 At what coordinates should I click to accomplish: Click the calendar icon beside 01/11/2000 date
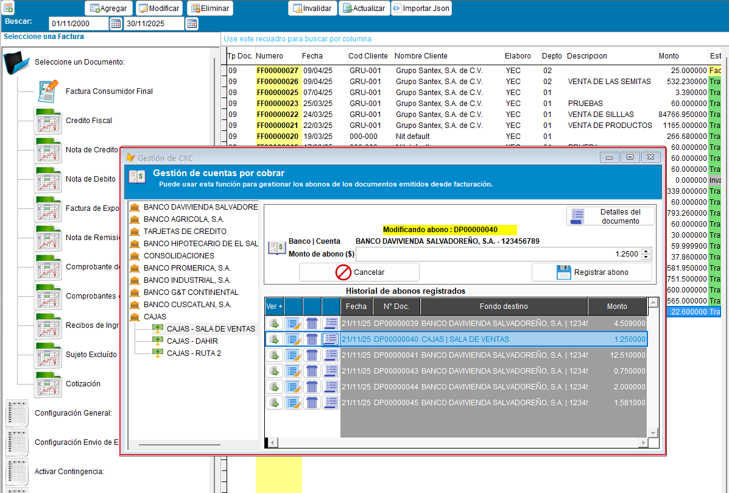(116, 23)
